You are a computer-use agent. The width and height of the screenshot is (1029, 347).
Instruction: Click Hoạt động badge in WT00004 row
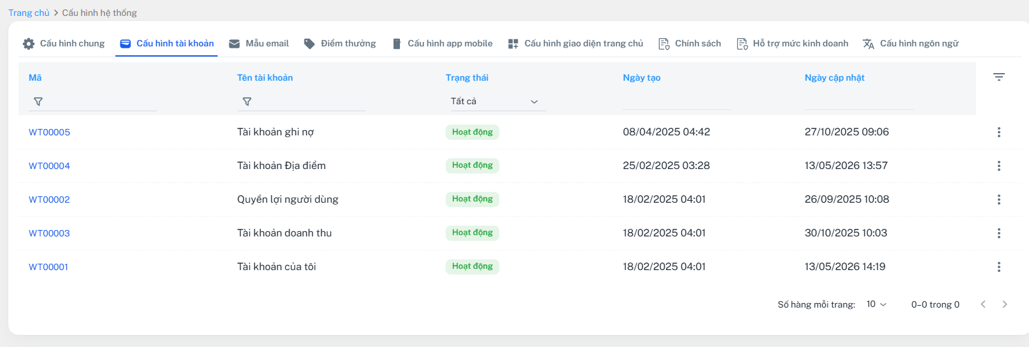click(x=472, y=165)
